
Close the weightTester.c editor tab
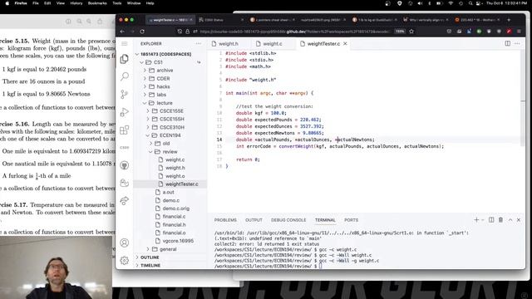pyautogui.click(x=345, y=44)
